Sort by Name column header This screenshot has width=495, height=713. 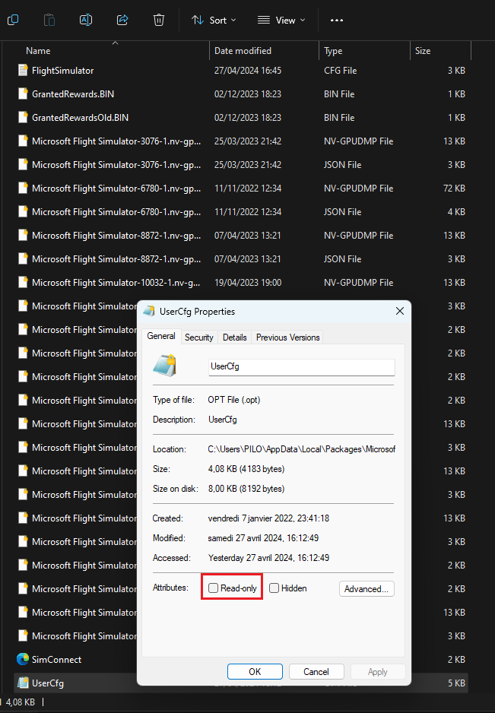(38, 51)
